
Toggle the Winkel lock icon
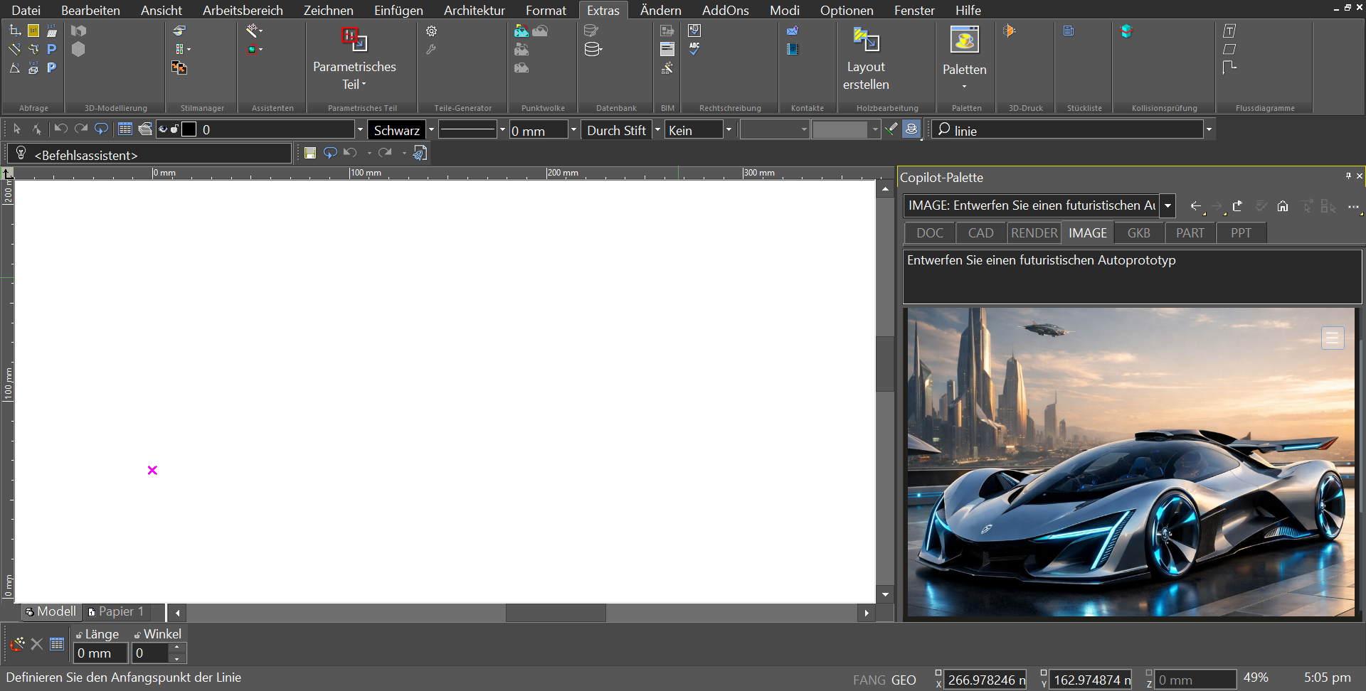(137, 635)
